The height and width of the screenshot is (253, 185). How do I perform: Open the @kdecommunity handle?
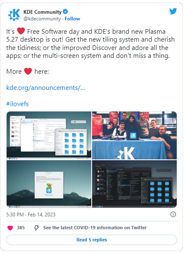[42, 19]
